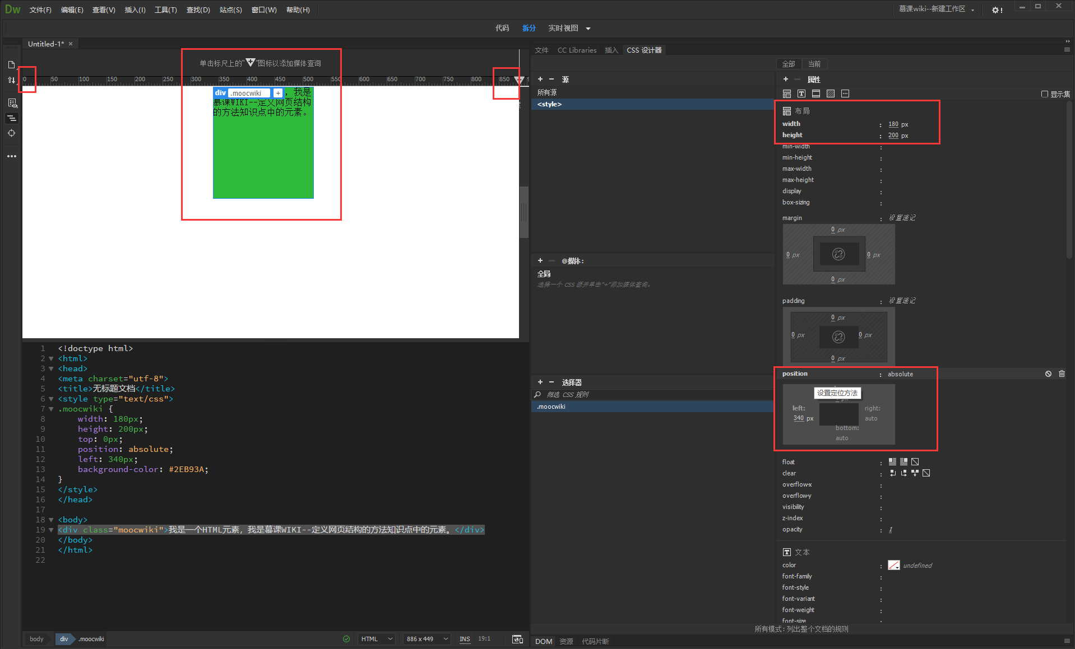Image resolution: width=1075 pixels, height=649 pixels.
Task: Collapse the head tag on line 3
Action: [51, 369]
